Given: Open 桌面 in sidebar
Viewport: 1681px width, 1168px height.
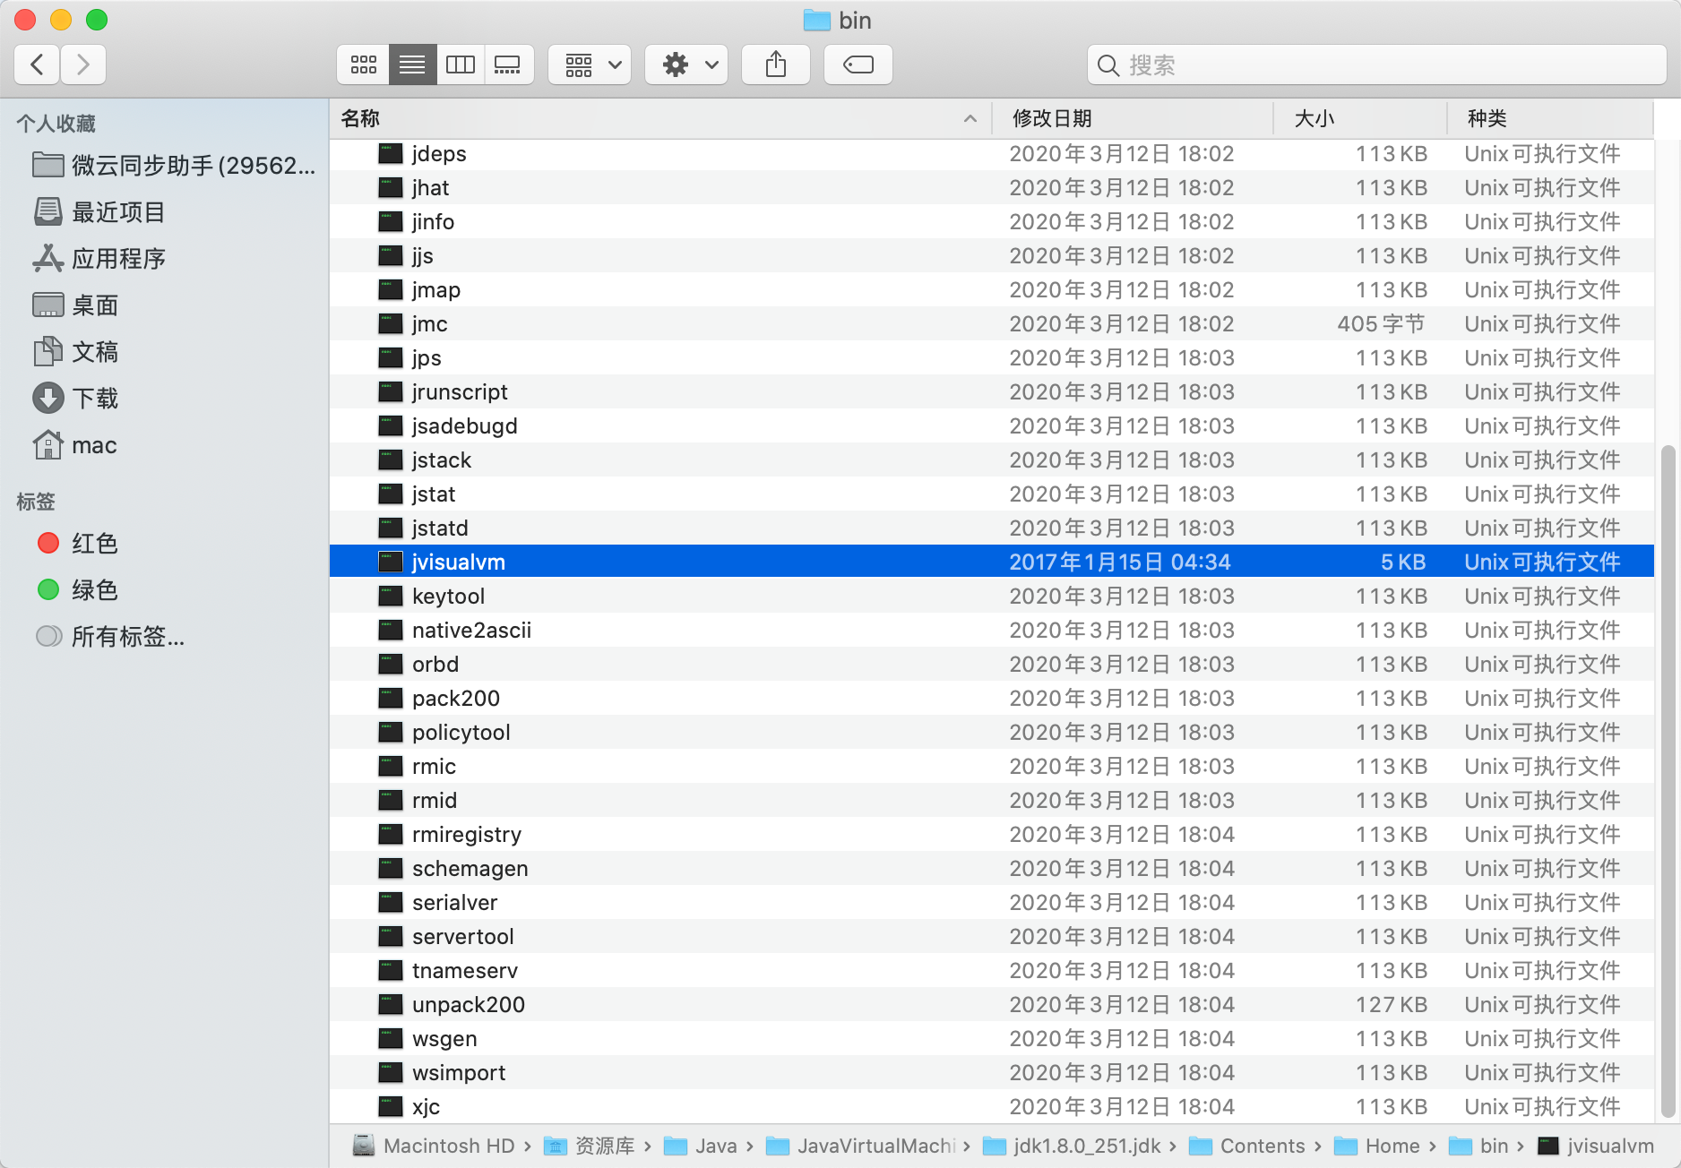Looking at the screenshot, I should (75, 305).
